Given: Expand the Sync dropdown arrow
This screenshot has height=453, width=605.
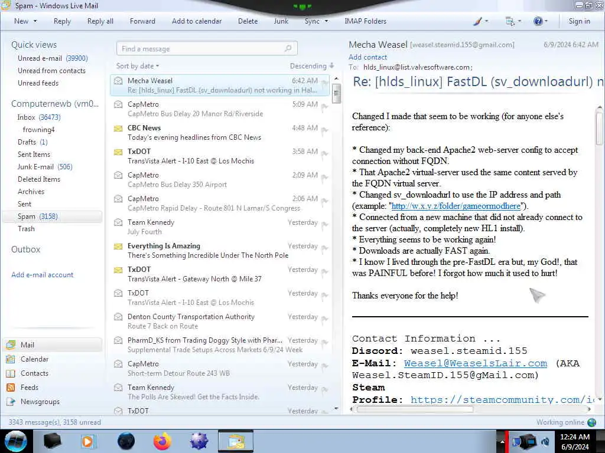Looking at the screenshot, I should point(326,21).
